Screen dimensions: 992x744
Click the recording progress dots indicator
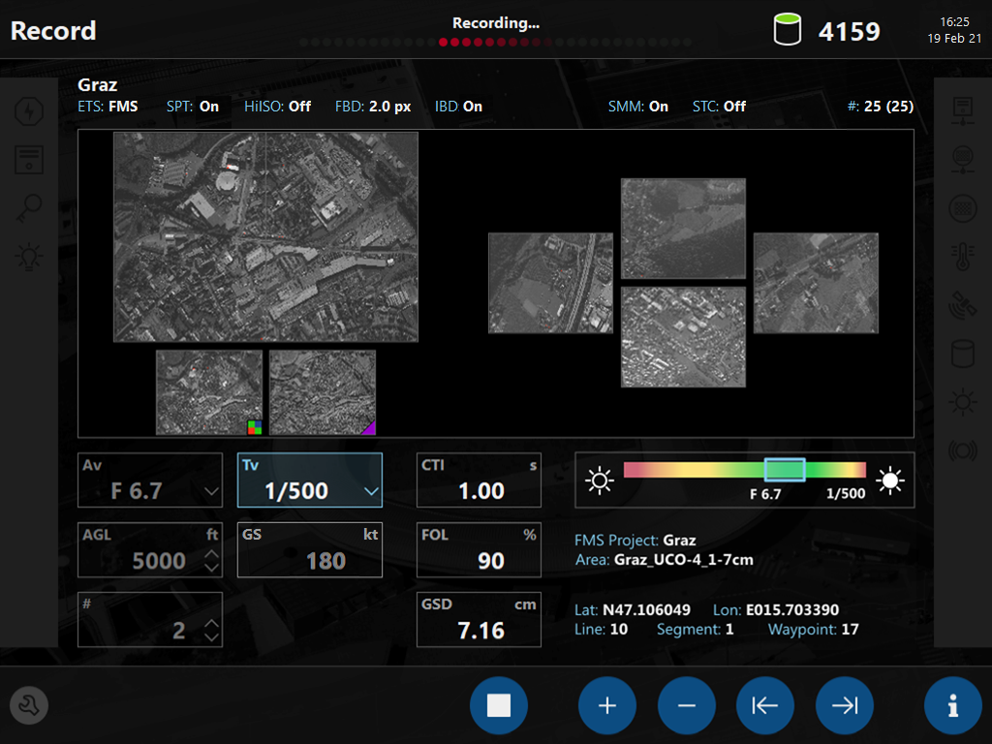(495, 43)
